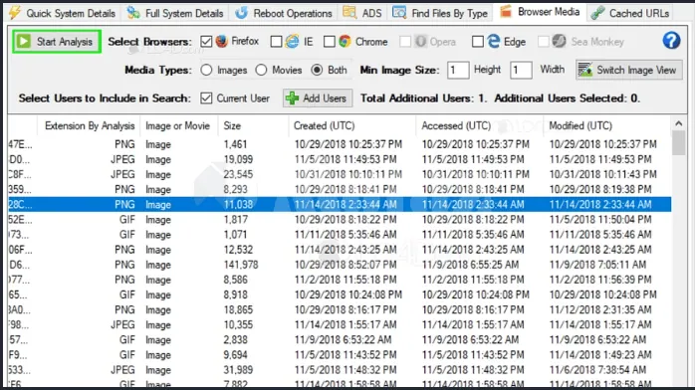The height and width of the screenshot is (390, 695).
Task: Select the JPEG row sized 10,355
Action: [x=340, y=325]
